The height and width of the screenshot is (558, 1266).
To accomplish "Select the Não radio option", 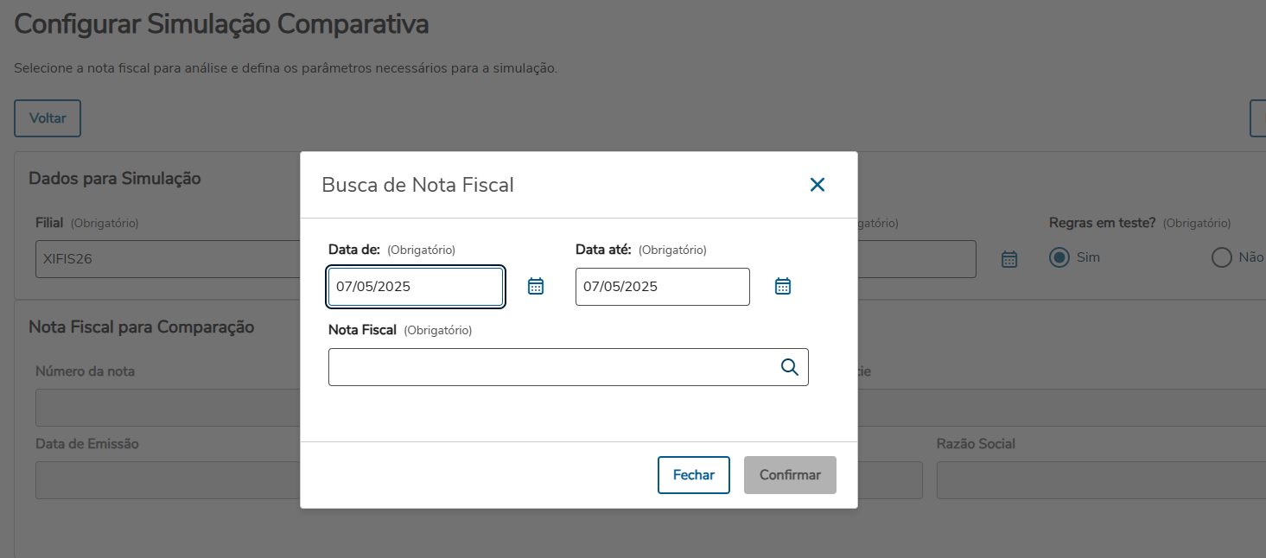I will (x=1221, y=257).
